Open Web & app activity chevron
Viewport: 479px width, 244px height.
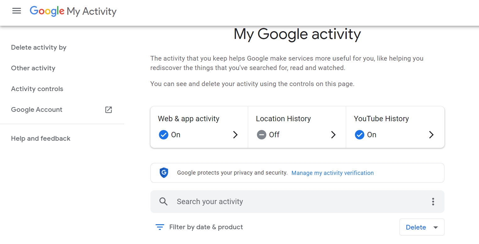point(235,135)
